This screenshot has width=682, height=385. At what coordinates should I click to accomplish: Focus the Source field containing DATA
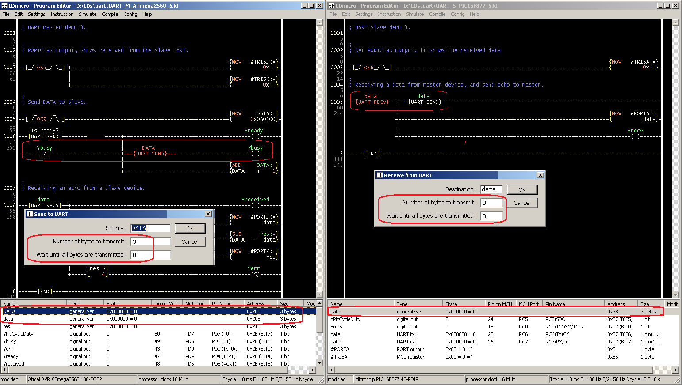(x=150, y=228)
